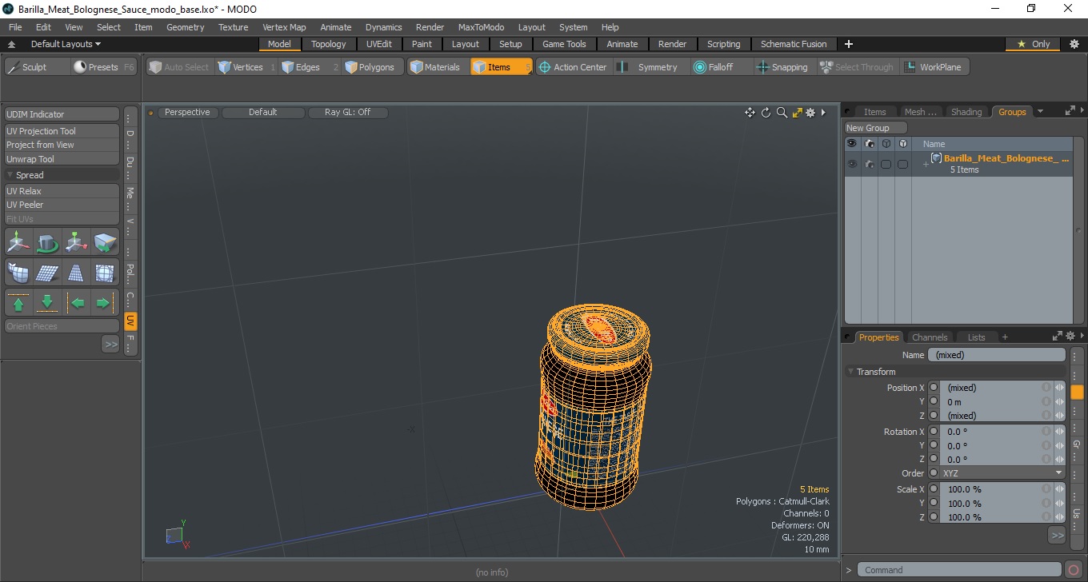Toggle Auto Select mode

click(179, 67)
